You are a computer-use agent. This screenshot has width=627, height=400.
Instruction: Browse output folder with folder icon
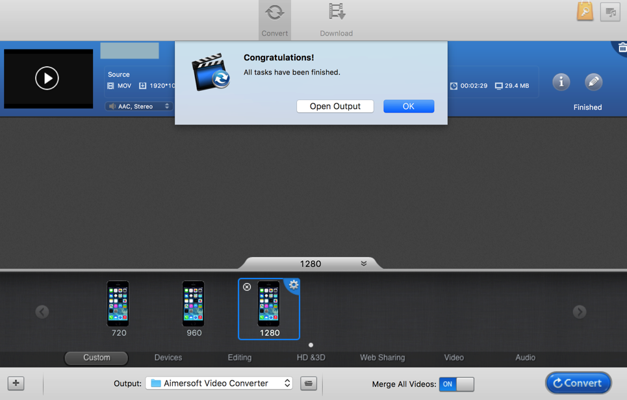tap(308, 383)
